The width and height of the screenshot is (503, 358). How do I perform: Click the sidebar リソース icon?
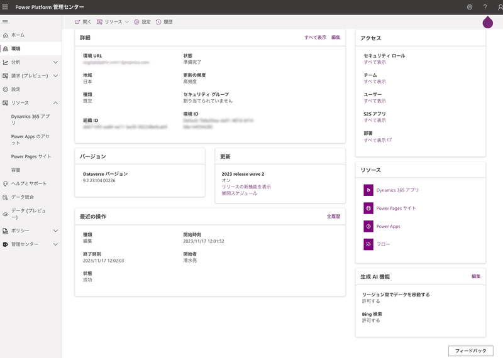[6, 103]
